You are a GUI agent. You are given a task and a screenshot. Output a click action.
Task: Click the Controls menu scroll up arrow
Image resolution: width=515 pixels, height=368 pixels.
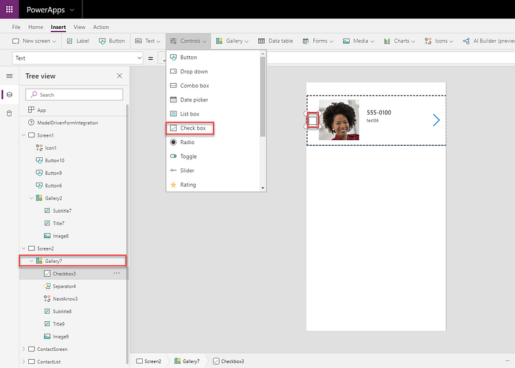pos(263,54)
